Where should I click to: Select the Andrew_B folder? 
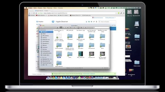102,36
